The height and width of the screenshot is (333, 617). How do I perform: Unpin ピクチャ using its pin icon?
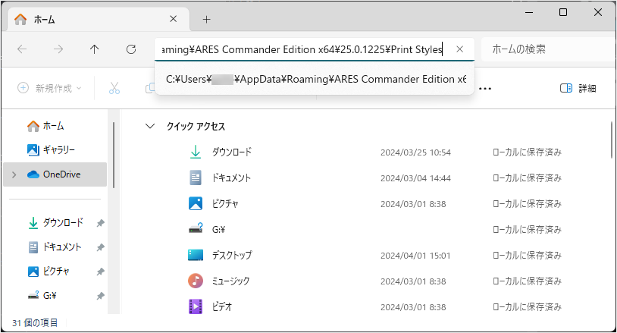[x=100, y=272]
